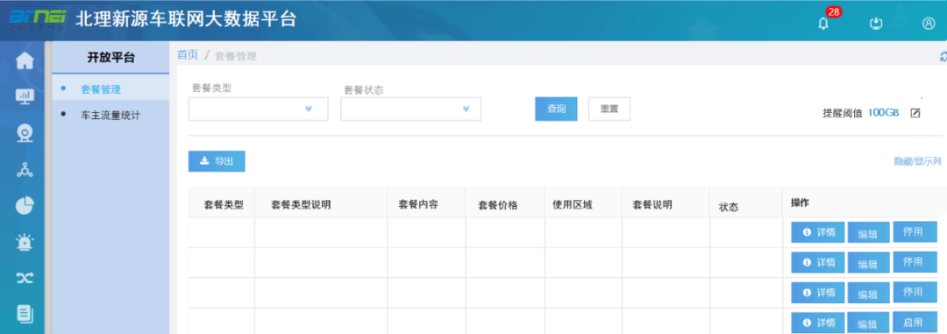Expand the 套餐类型 dropdown
Viewport: 947px width, 334px height.
[259, 109]
